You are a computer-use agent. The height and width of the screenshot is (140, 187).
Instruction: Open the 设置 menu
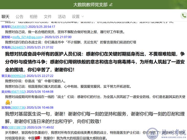pos(76,17)
